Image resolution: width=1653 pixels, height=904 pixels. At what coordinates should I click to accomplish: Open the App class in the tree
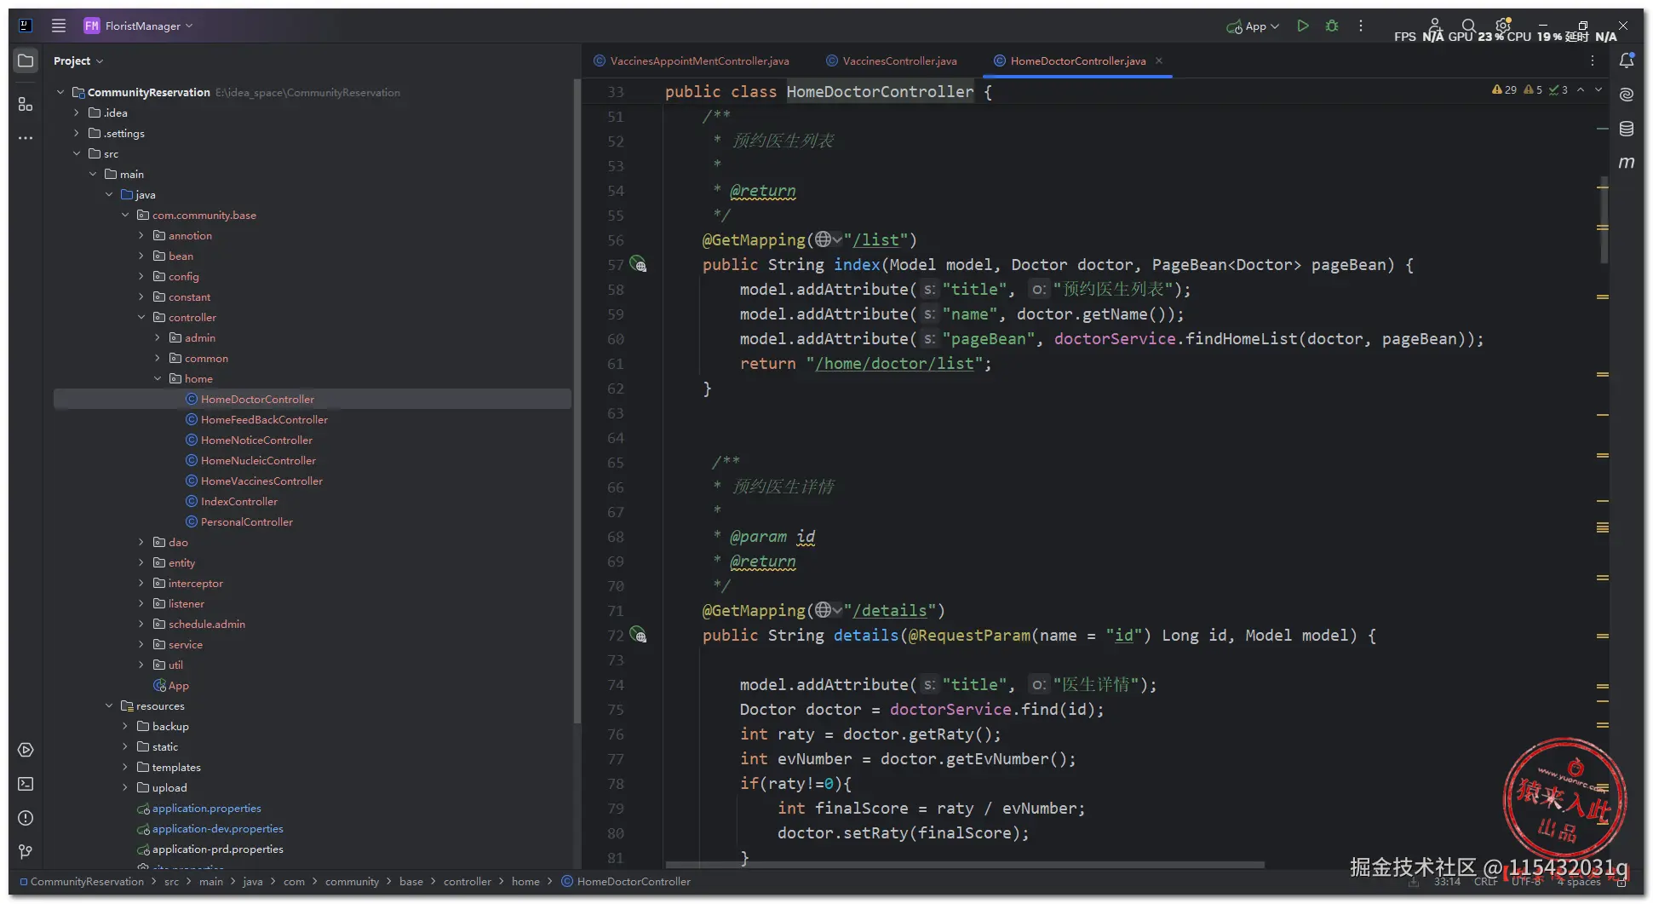(x=171, y=685)
